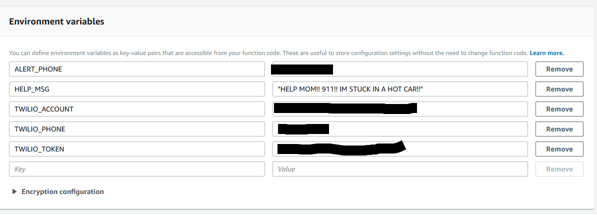Select the TWILIO_ACCOUNT value field

(x=400, y=109)
